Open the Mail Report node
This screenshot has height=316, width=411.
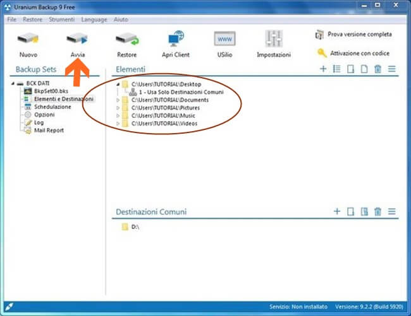(49, 131)
